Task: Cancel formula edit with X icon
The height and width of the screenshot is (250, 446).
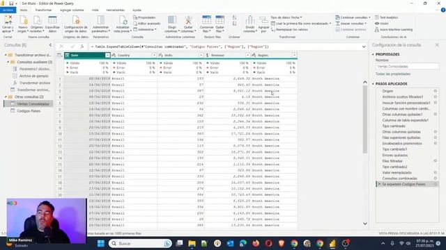Action: point(61,47)
